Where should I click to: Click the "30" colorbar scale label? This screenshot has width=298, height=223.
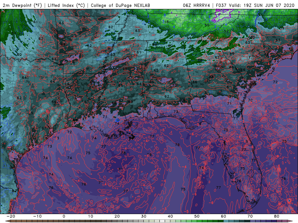click(144, 216)
